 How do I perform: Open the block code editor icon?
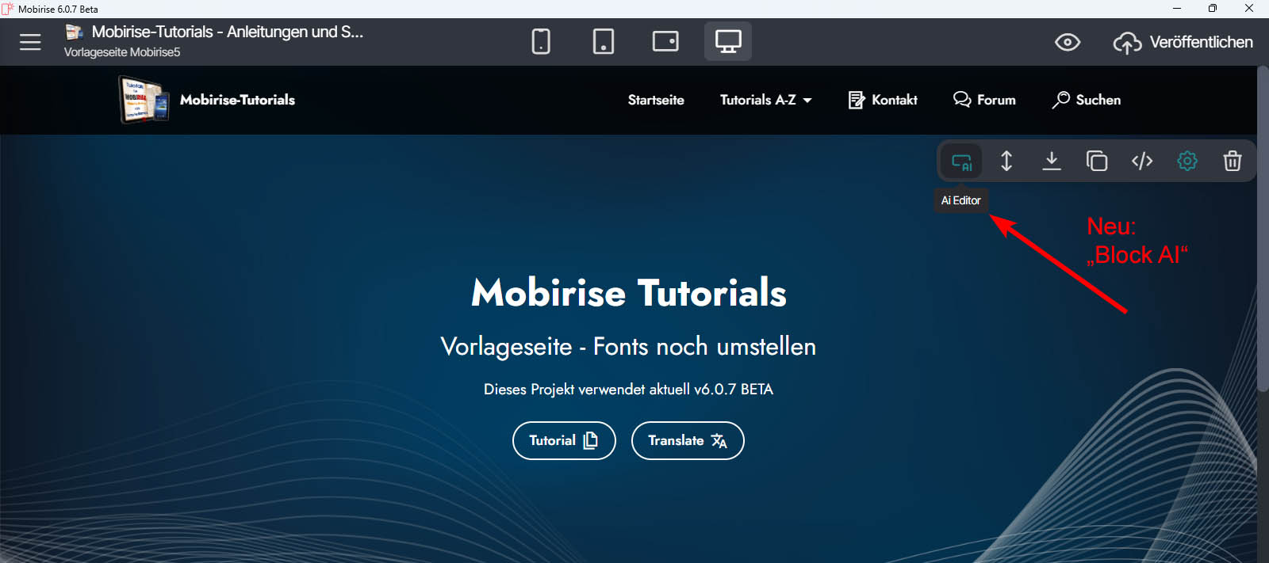pos(1142,162)
